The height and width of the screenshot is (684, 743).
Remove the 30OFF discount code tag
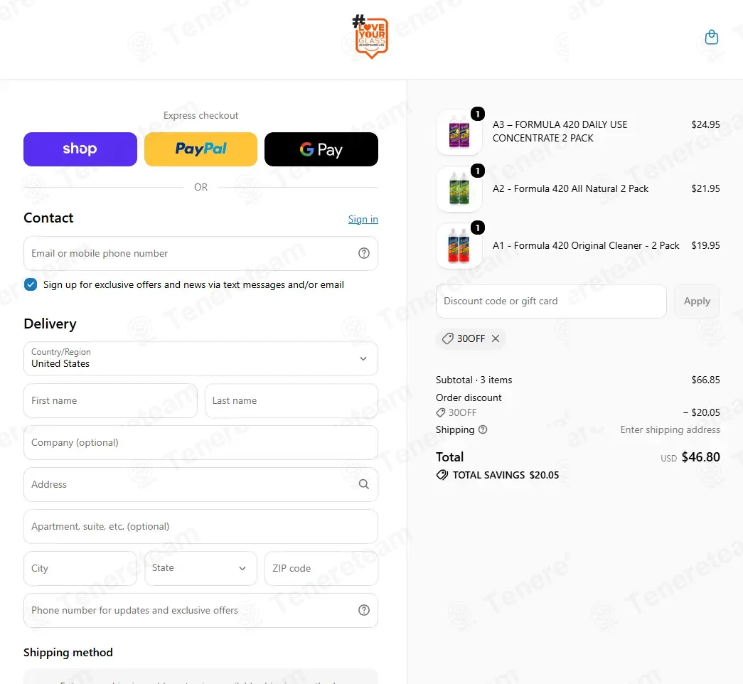[496, 338]
